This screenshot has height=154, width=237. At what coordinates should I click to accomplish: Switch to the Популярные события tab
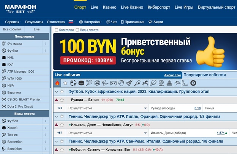tap(204, 75)
